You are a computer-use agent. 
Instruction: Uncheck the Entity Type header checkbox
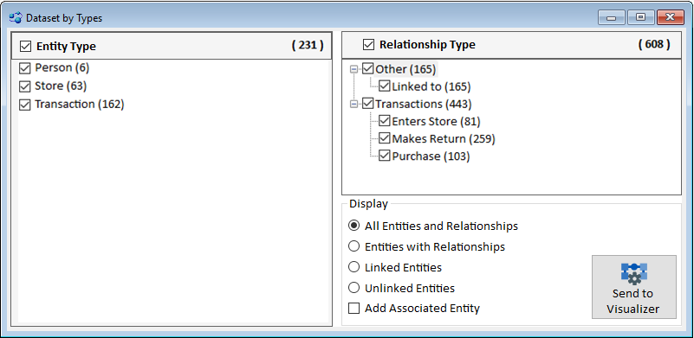click(x=26, y=46)
